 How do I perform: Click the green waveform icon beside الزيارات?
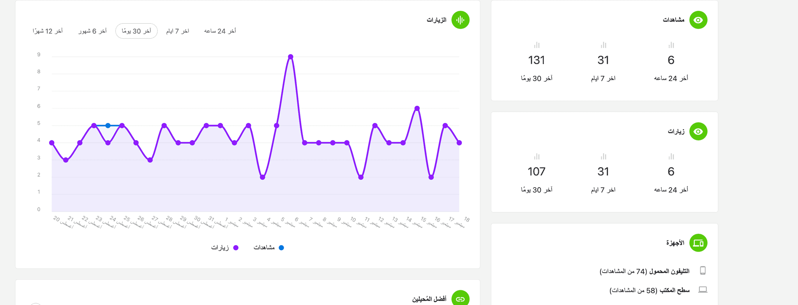click(460, 20)
